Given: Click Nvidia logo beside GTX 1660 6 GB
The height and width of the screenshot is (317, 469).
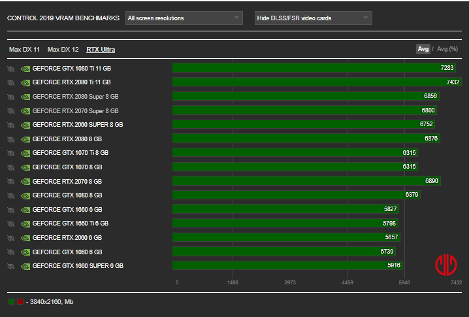Looking at the screenshot, I should (25, 210).
